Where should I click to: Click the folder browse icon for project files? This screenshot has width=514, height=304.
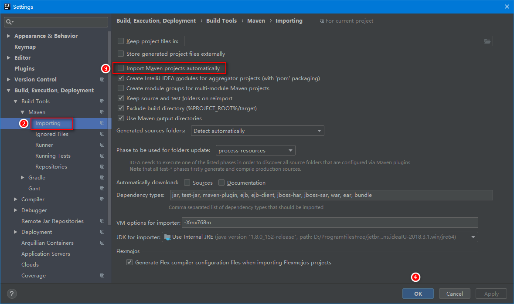tap(487, 41)
